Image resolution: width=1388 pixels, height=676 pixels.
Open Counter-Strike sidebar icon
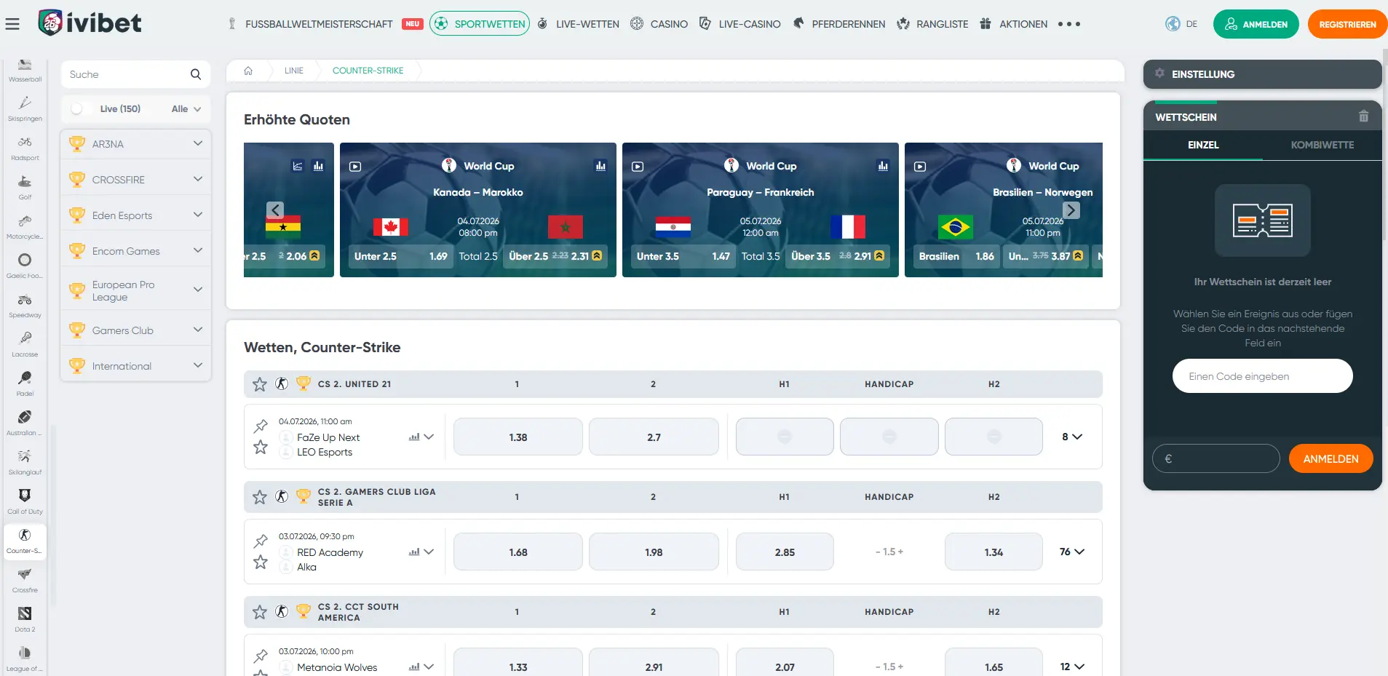tap(25, 541)
